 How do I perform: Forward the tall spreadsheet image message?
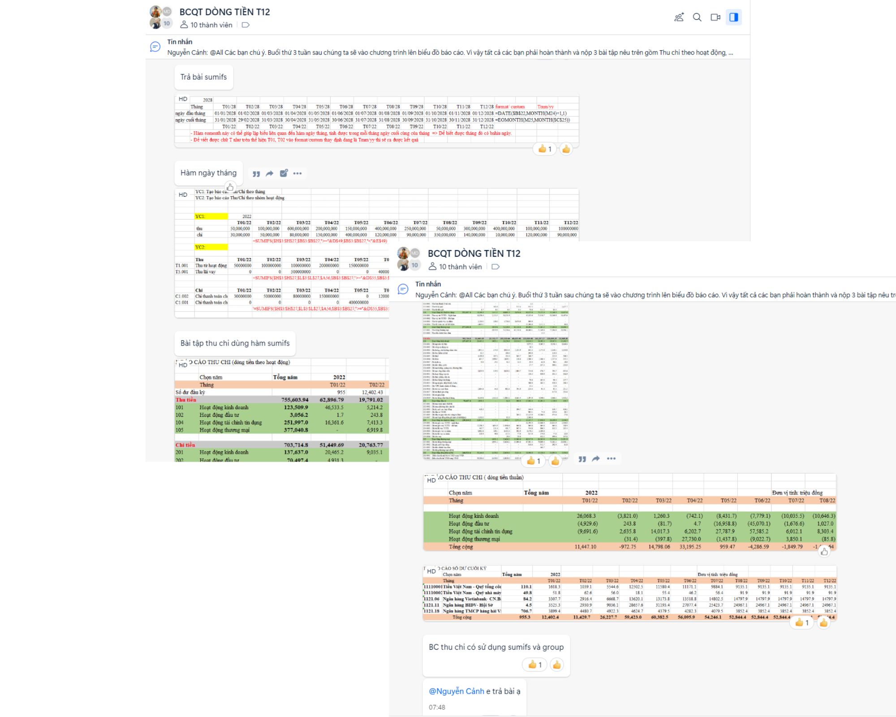(x=596, y=459)
